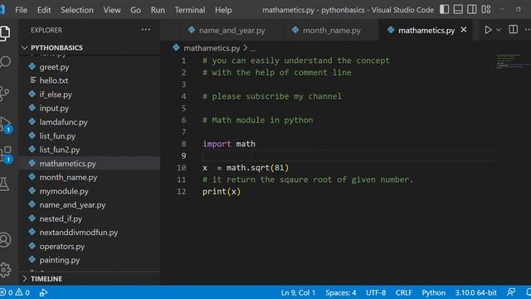Open Run and Debug view

pyautogui.click(x=6, y=124)
